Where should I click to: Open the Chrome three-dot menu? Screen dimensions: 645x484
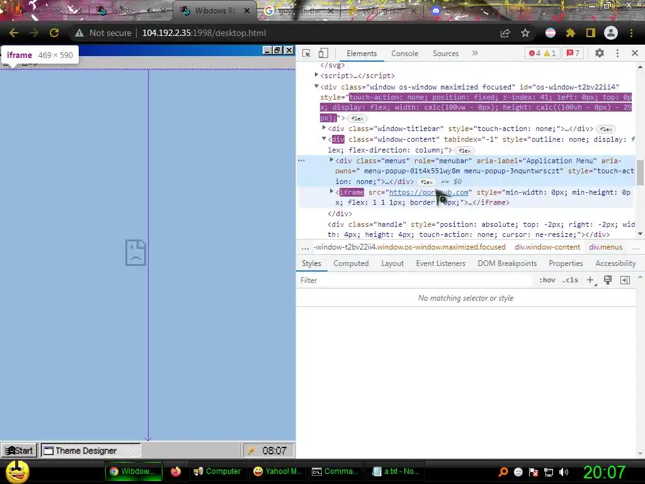point(631,33)
